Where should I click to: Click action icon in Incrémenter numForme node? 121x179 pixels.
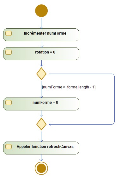[x=9, y=33]
